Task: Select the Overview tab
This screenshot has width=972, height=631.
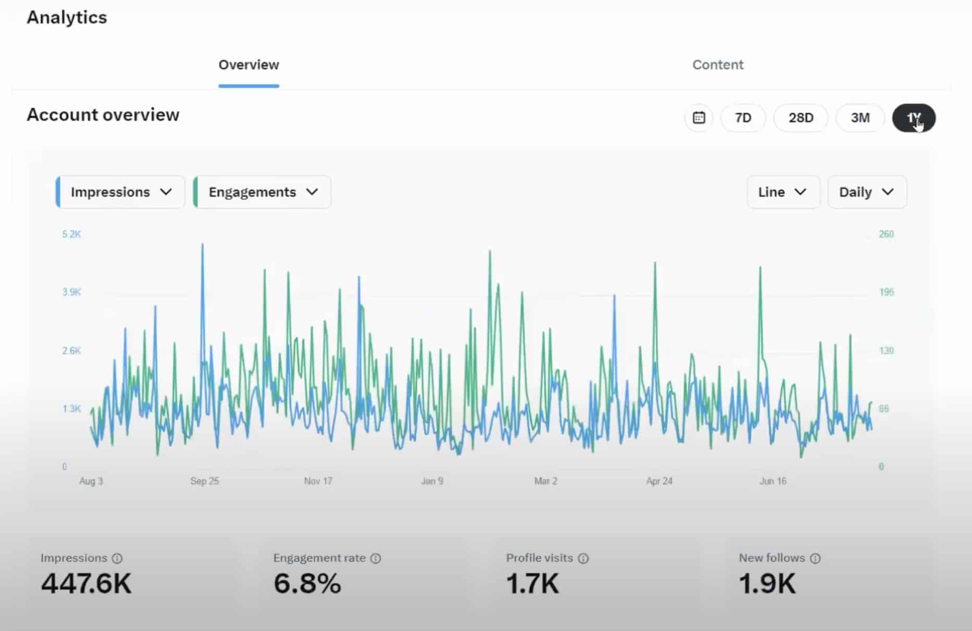Action: click(x=248, y=65)
